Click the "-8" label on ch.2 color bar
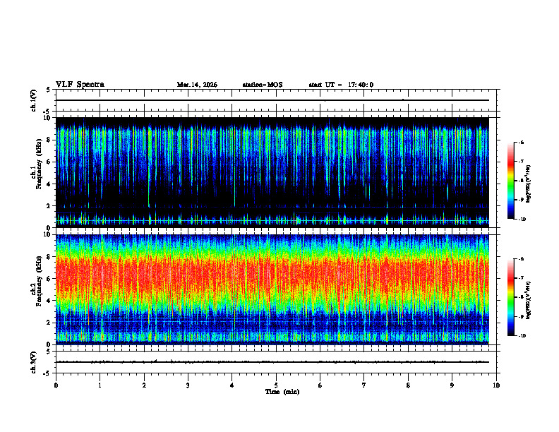 [x=521, y=297]
